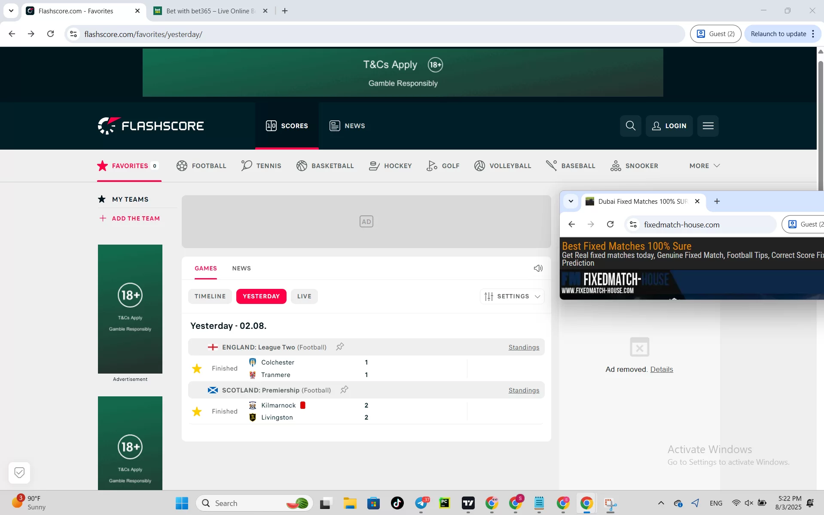Click ADD THE TEAM

pos(130,218)
